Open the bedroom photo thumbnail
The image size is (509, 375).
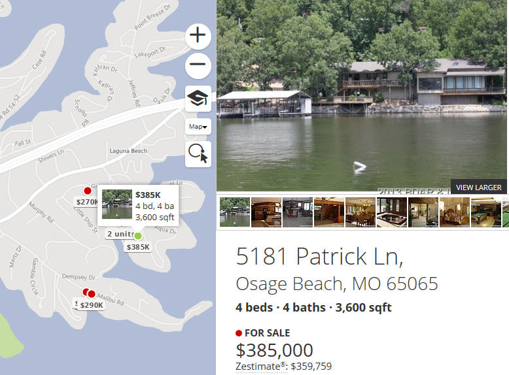coord(455,212)
